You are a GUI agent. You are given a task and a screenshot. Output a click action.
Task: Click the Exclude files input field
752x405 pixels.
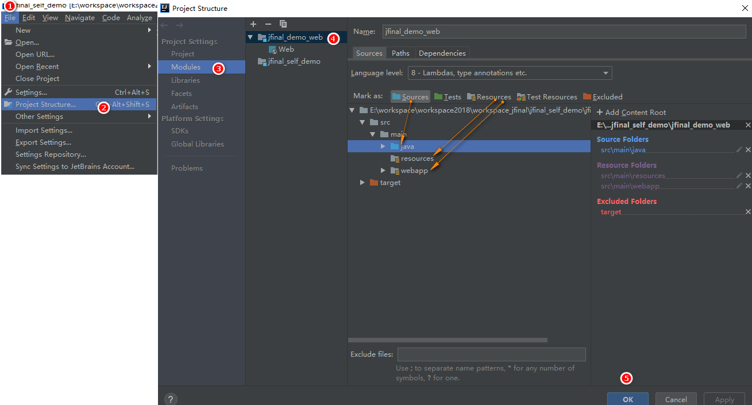[x=491, y=354]
